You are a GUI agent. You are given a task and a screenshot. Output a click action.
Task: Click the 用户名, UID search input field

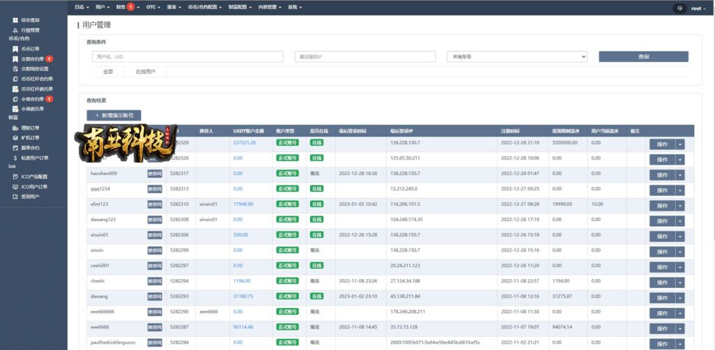187,57
